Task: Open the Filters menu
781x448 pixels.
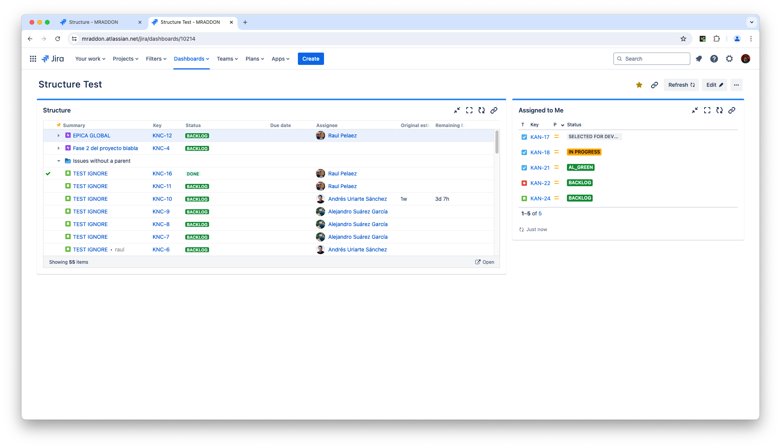Action: click(x=156, y=59)
